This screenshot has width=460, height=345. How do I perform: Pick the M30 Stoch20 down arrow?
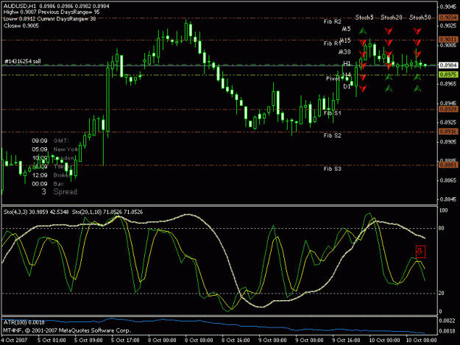[389, 54]
